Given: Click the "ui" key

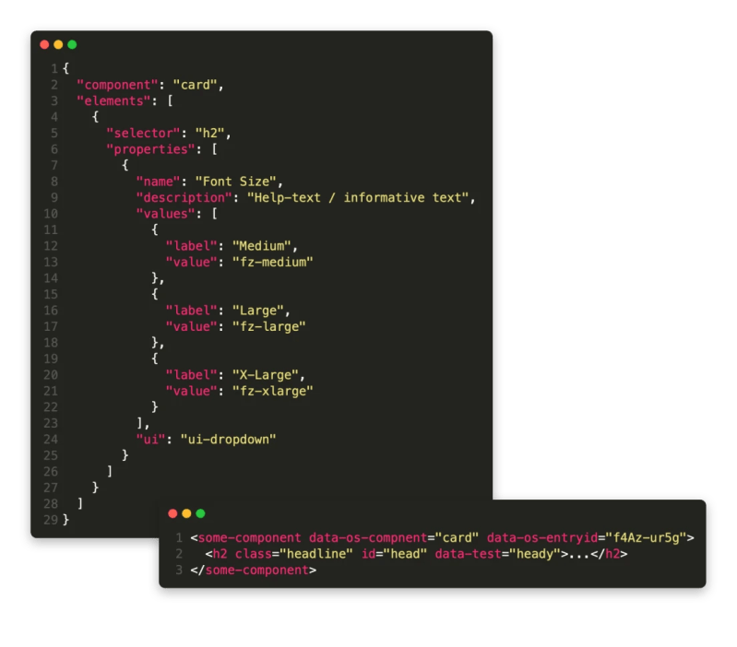Looking at the screenshot, I should pyautogui.click(x=150, y=440).
